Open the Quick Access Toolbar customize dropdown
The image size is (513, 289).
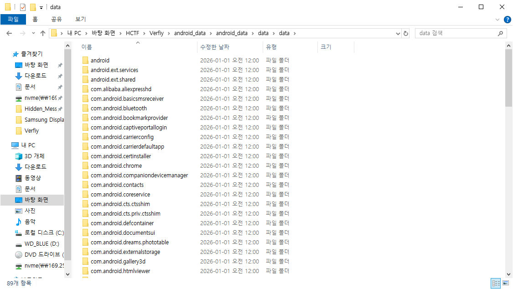tap(41, 7)
